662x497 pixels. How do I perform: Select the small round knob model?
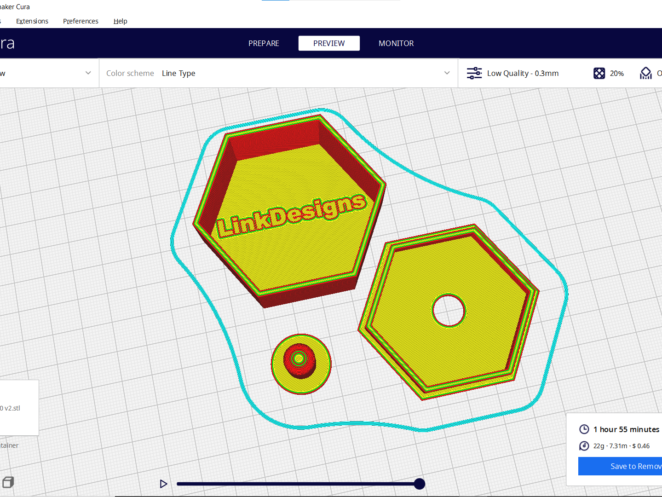coord(301,364)
